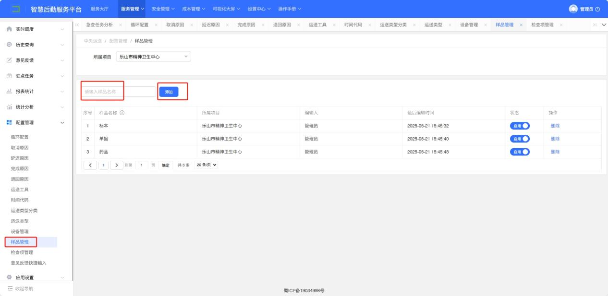608x296 pixels.
Task: Click the administrator avatar icon
Action: (573, 9)
